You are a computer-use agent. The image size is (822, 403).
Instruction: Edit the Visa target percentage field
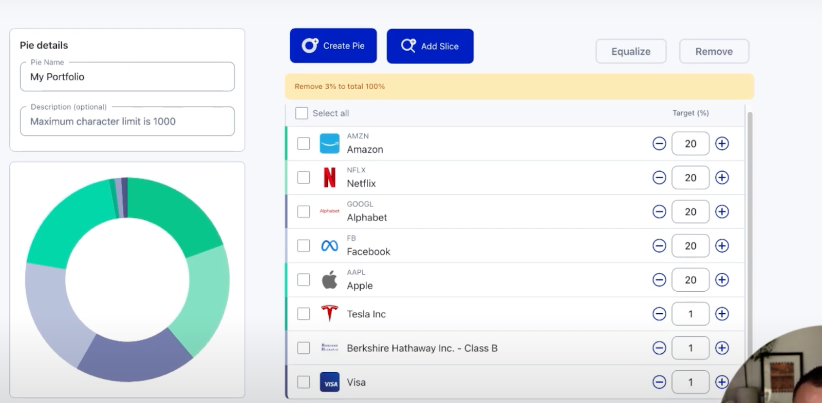pos(690,382)
